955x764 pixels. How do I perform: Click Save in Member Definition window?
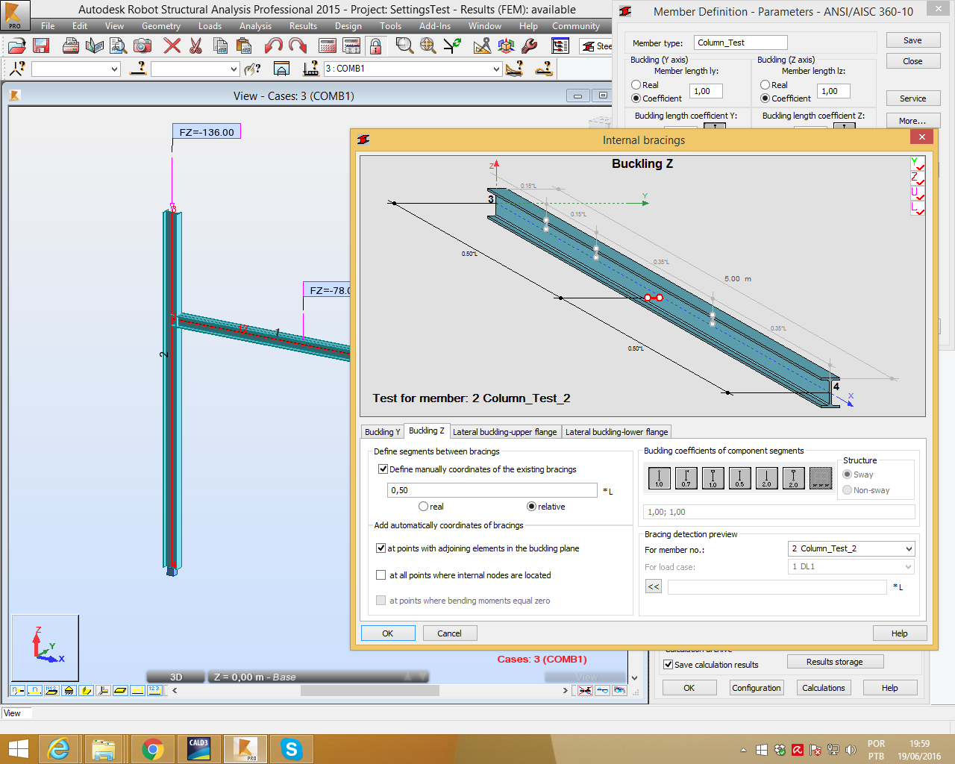pos(912,40)
